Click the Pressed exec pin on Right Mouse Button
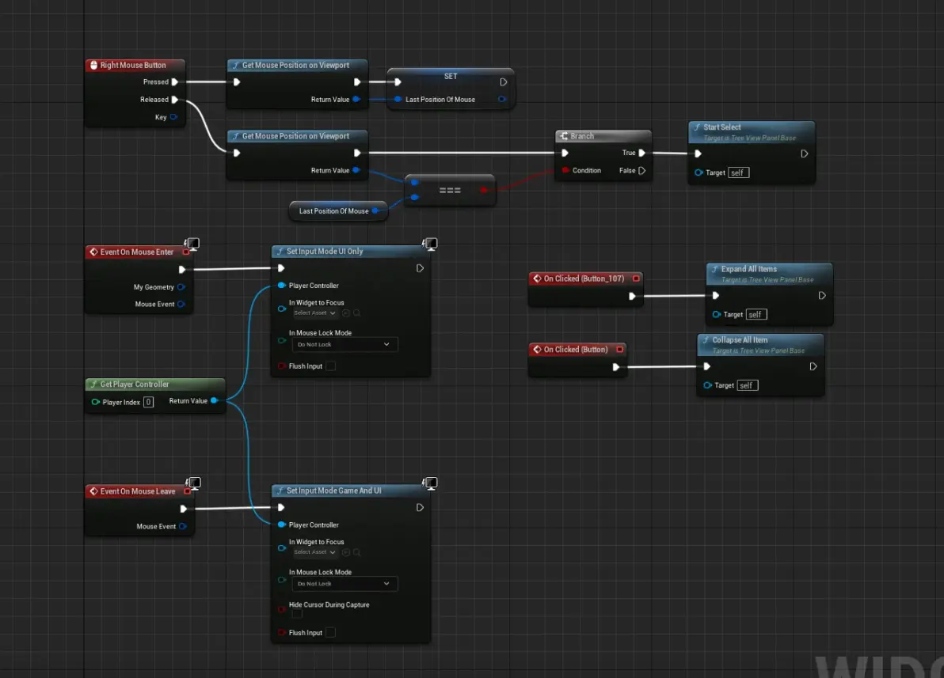Viewport: 944px width, 678px height. pyautogui.click(x=174, y=81)
